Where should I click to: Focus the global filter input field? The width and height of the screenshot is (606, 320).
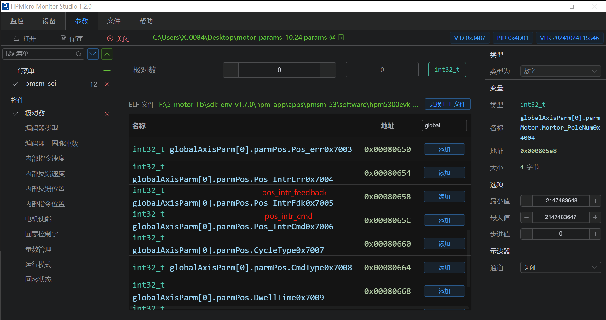point(444,125)
